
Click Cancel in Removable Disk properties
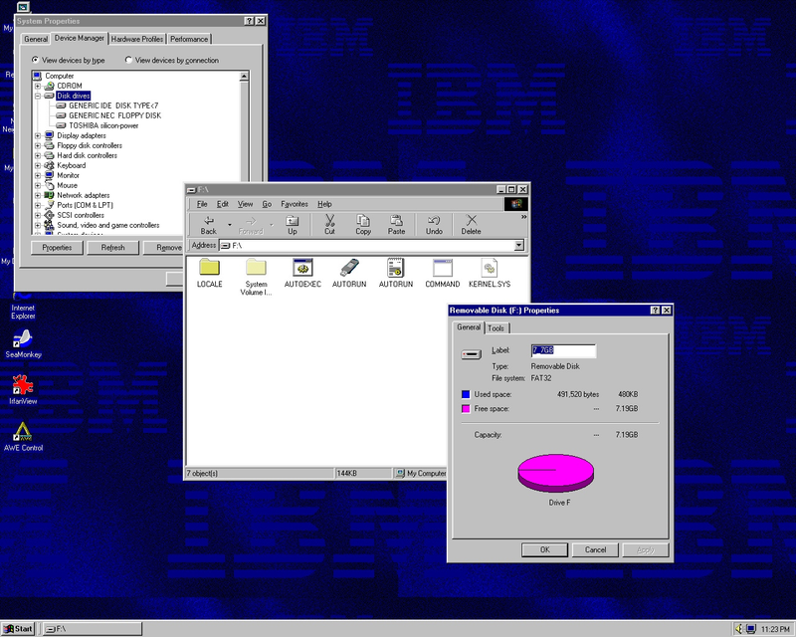[x=595, y=549]
